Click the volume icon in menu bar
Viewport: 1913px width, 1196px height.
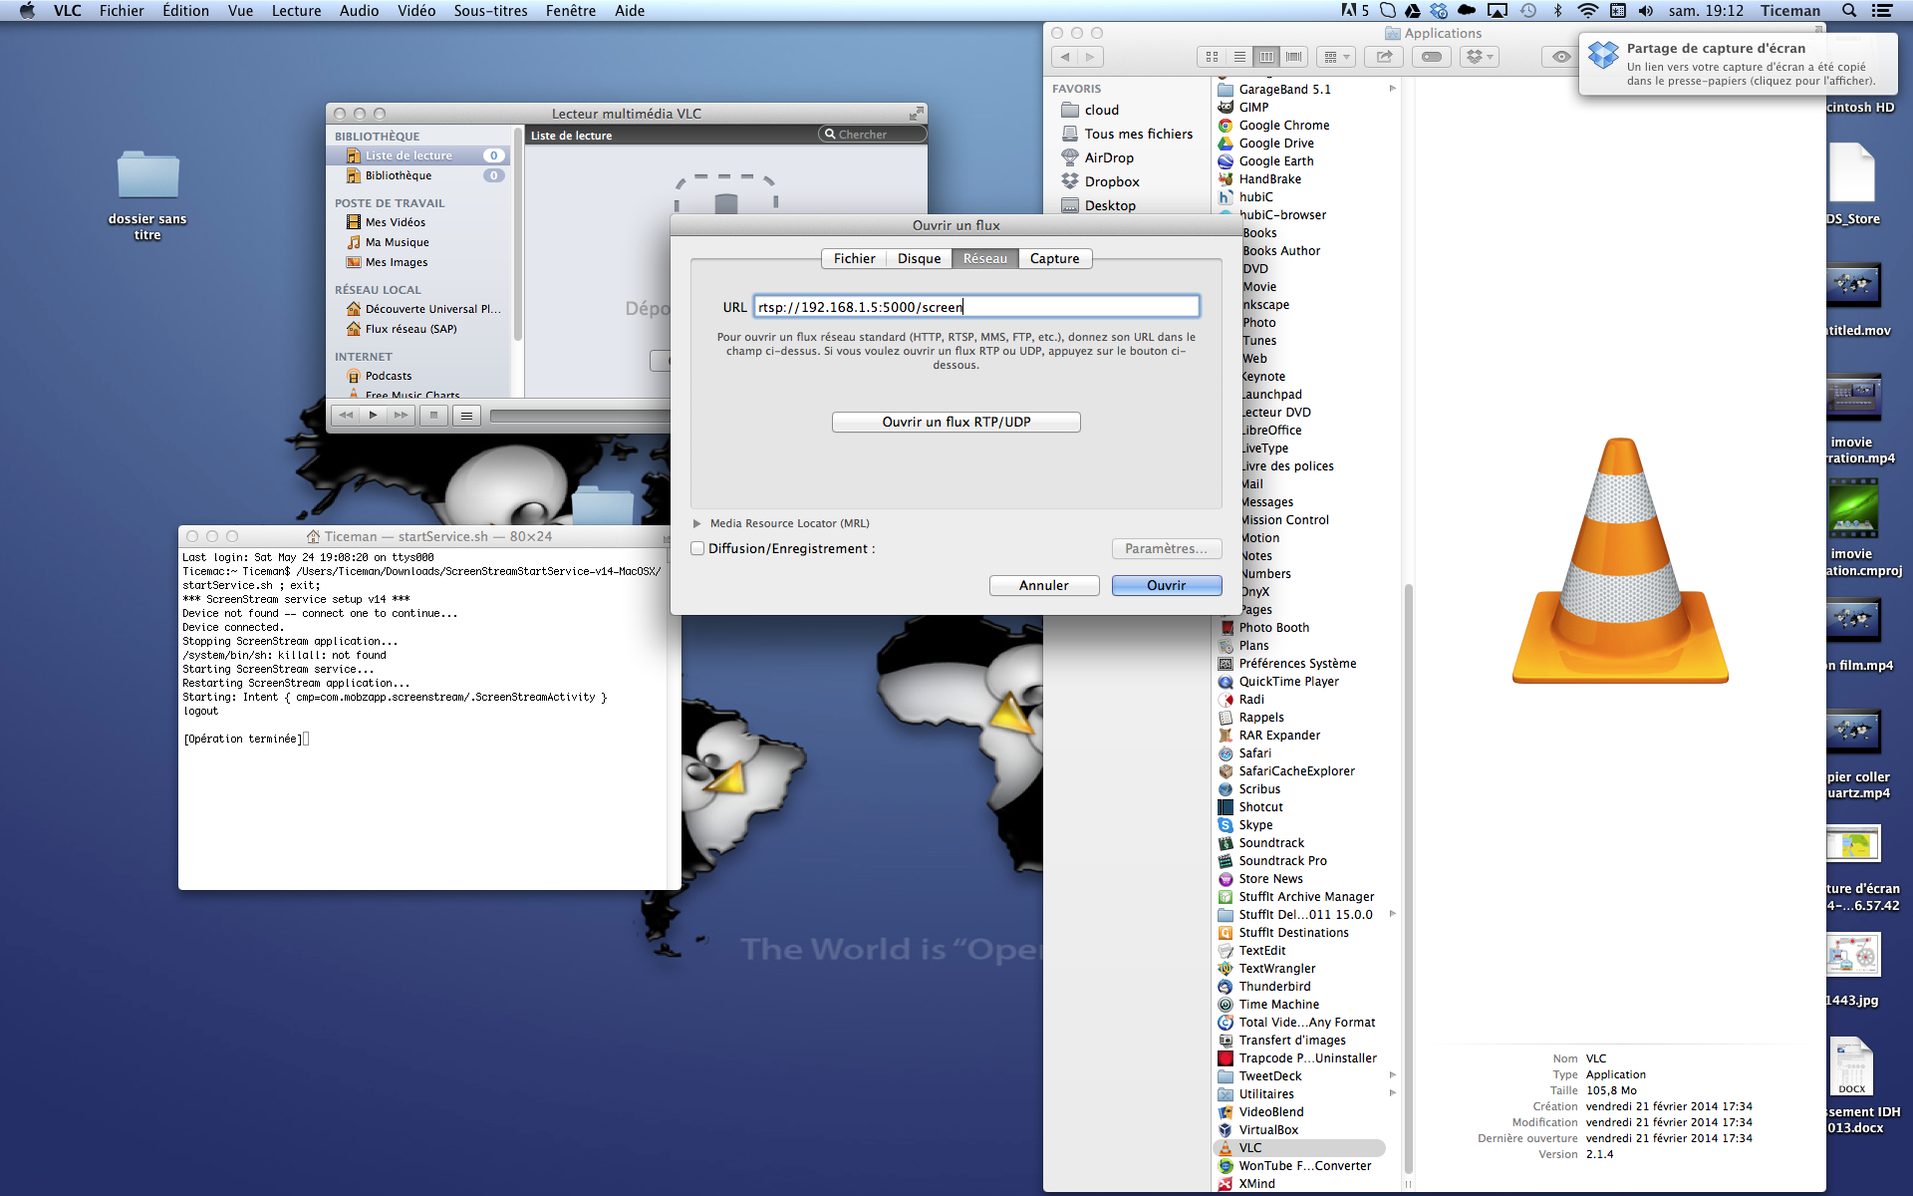click(x=1645, y=11)
